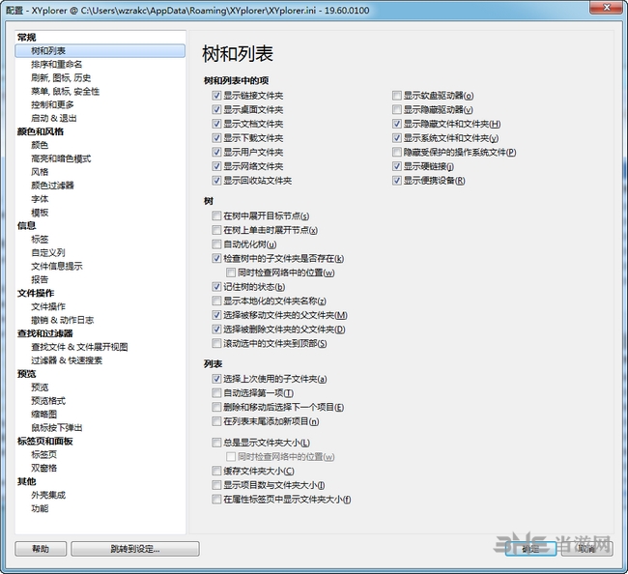Select 启动 & 退出 in the list

54,118
